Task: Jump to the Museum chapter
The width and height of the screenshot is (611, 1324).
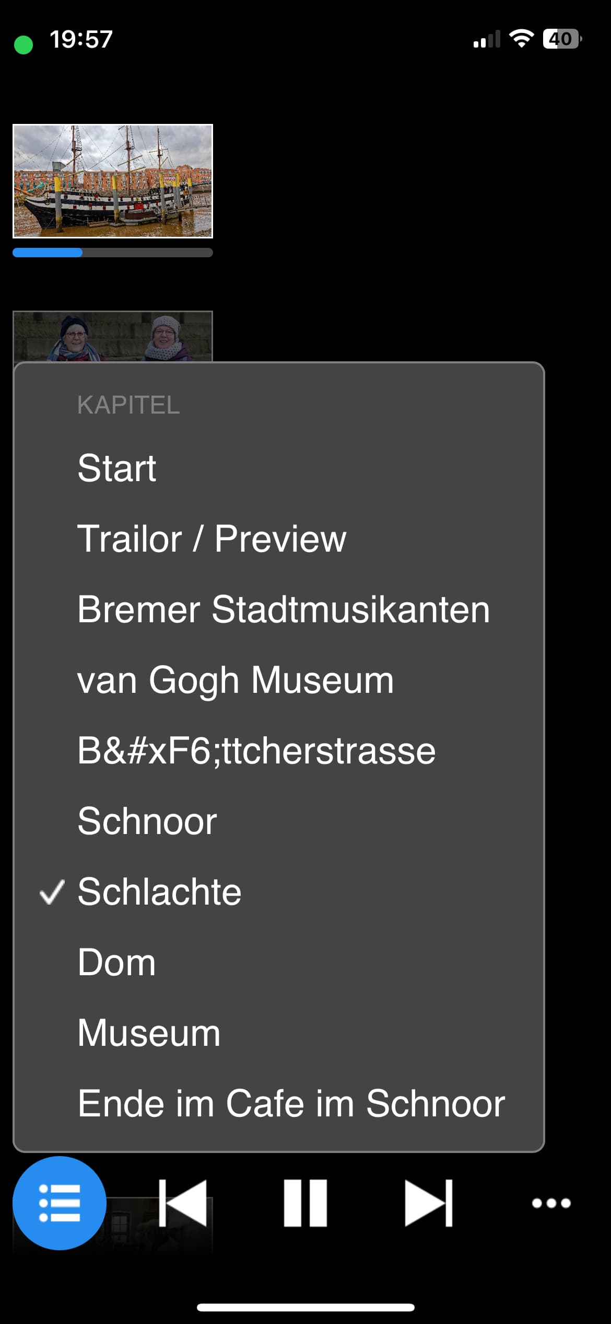Action: (x=279, y=1033)
